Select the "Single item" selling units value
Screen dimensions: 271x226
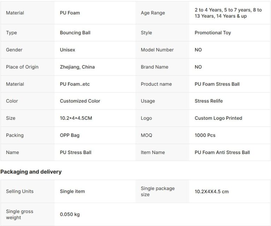[72, 191]
